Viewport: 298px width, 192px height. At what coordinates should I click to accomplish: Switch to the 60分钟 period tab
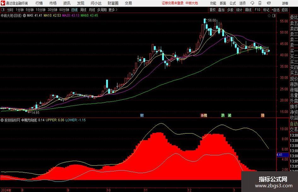[x=64, y=10]
